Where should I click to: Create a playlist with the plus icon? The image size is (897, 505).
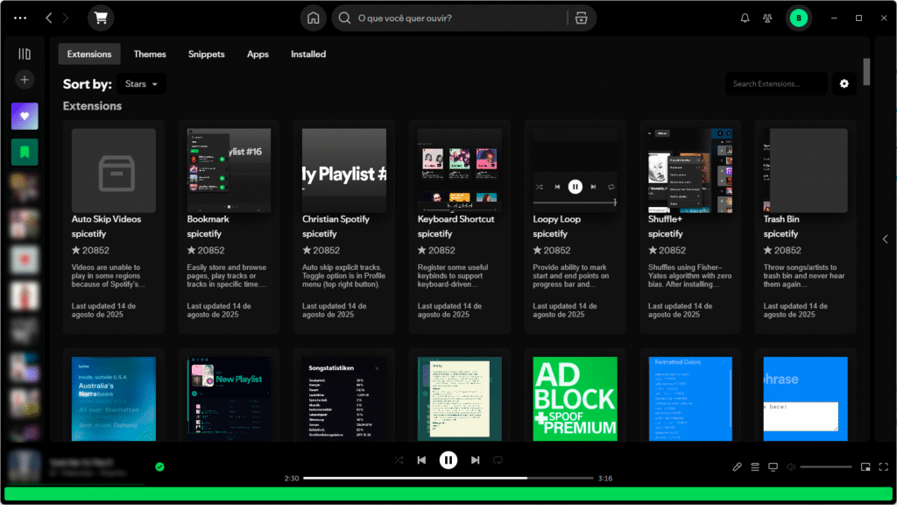pyautogui.click(x=25, y=80)
